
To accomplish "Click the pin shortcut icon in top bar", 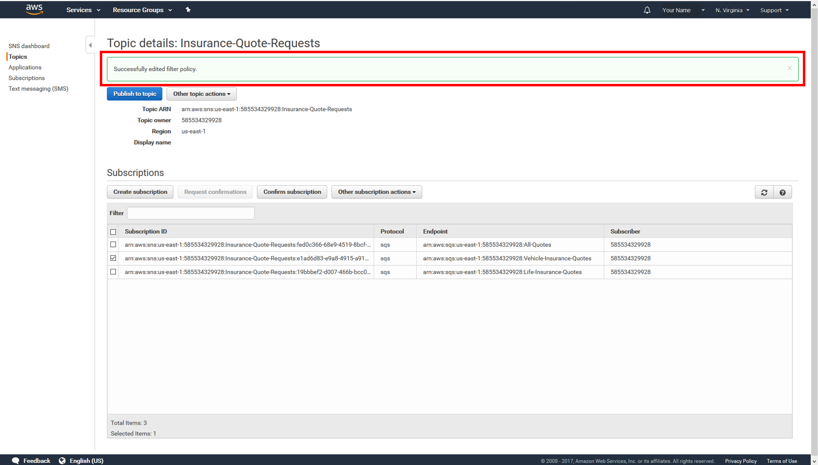I will pos(188,10).
